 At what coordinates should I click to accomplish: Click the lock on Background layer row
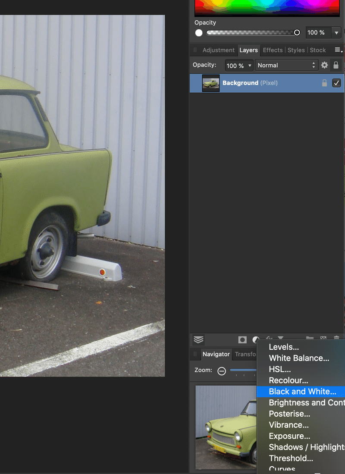[x=324, y=83]
